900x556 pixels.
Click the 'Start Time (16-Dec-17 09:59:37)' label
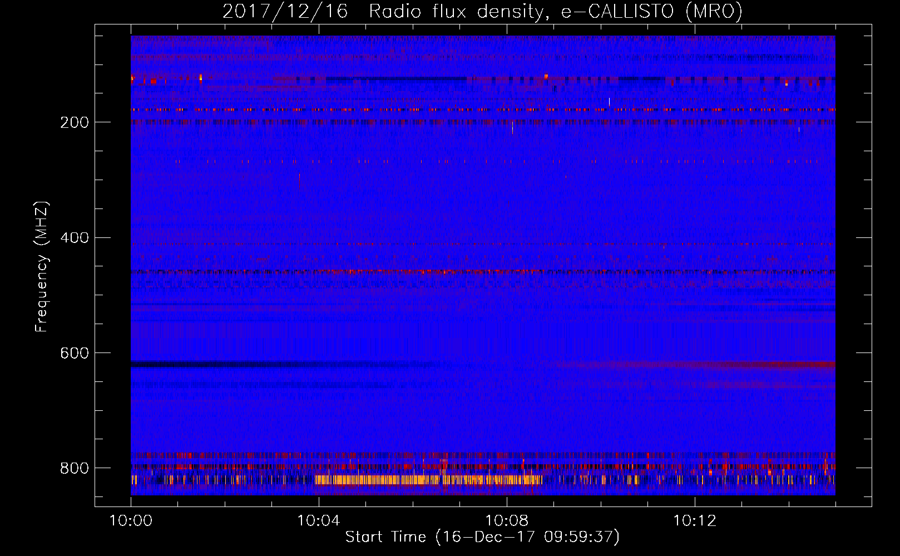point(482,537)
